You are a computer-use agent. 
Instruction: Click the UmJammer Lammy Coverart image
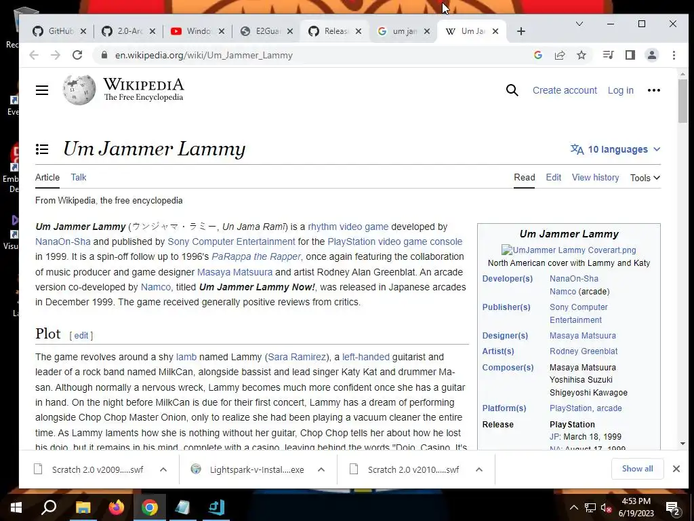pos(569,250)
